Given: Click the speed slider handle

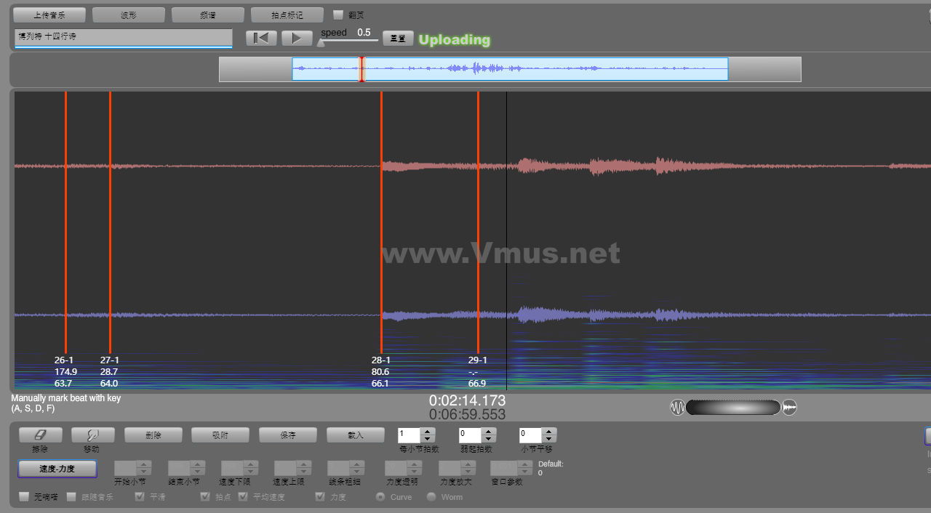Looking at the screenshot, I should (x=321, y=43).
